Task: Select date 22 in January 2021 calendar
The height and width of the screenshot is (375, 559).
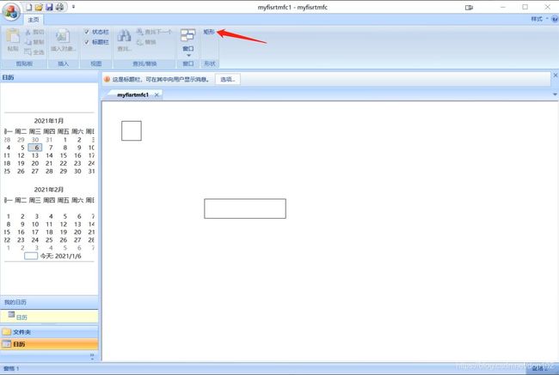Action: pyautogui.click(x=64, y=163)
